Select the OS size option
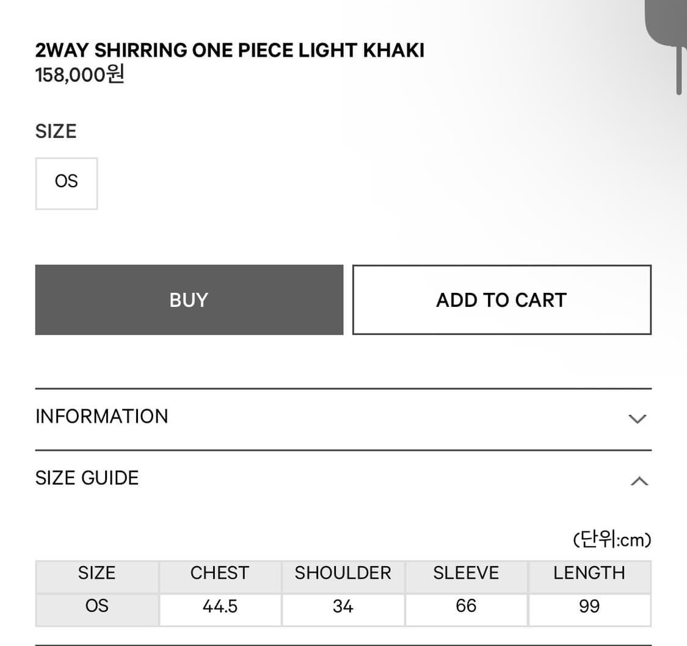Screen dimensions: 687x646 67,183
